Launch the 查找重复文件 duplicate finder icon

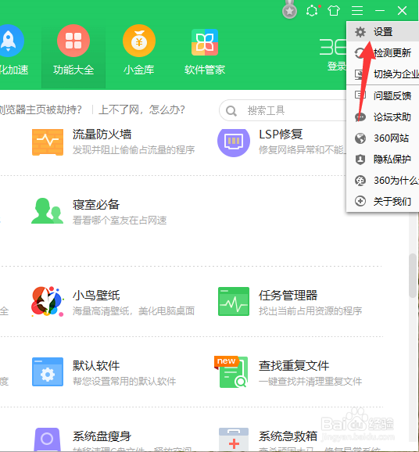point(231,372)
